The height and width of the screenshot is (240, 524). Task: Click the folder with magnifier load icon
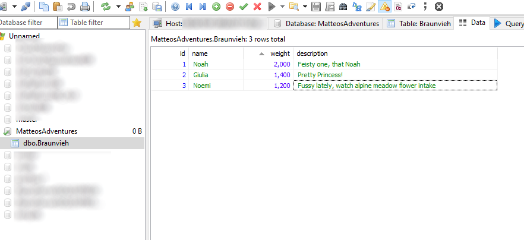(x=293, y=6)
